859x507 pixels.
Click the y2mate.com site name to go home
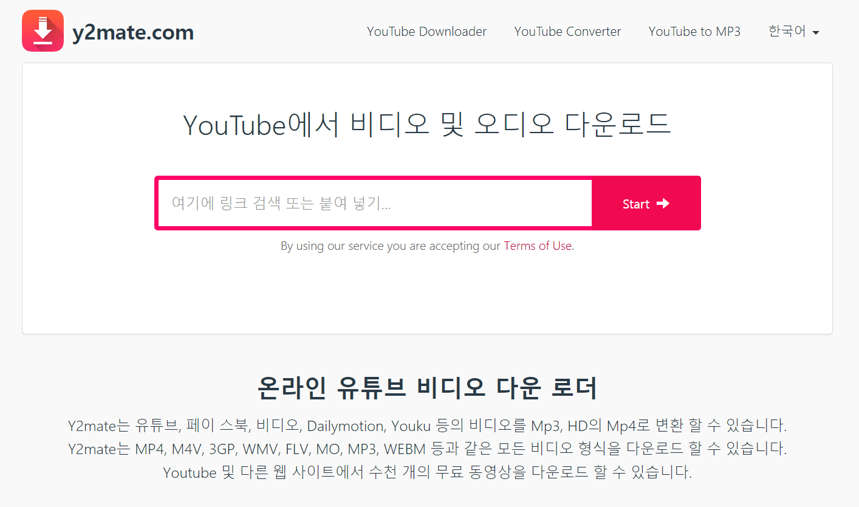tap(134, 32)
